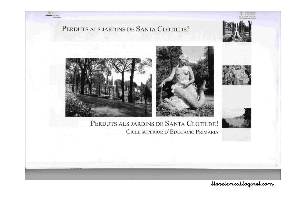Screen dimensions: 299x211
Task: Open the lloretencs.blogspot.com link
Action: tap(243, 184)
